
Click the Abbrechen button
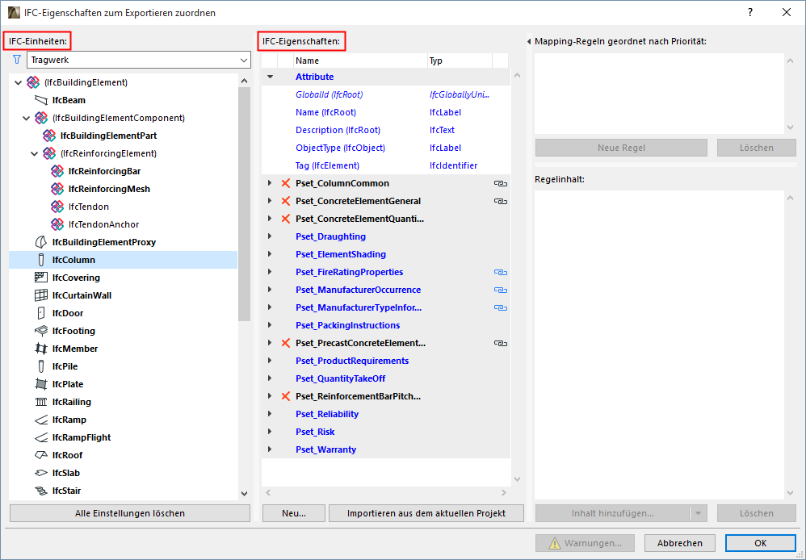click(679, 543)
